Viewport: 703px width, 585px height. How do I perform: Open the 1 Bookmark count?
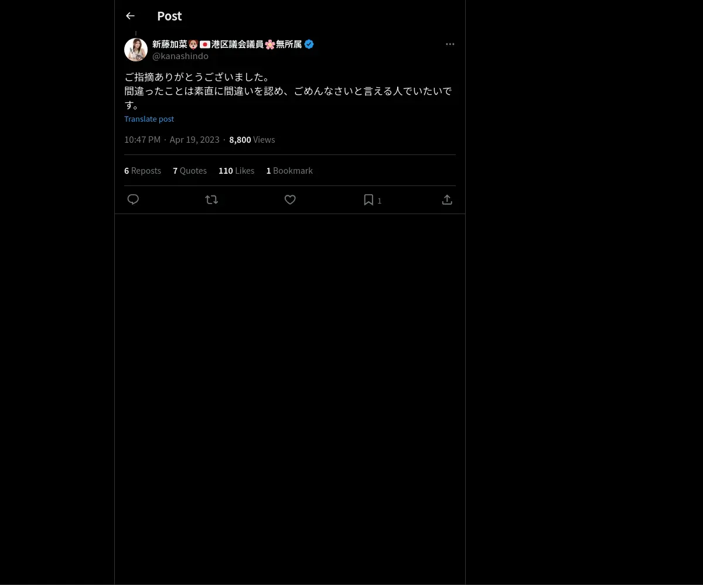pos(289,171)
